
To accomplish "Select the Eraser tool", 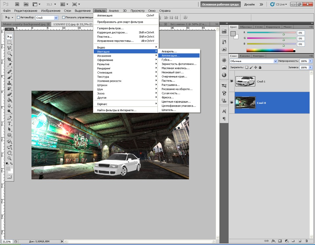I will pyautogui.click(x=9, y=94).
